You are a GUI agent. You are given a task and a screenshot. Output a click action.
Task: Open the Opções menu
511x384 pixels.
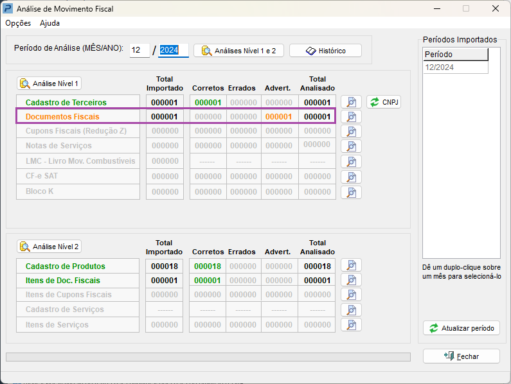tap(18, 23)
